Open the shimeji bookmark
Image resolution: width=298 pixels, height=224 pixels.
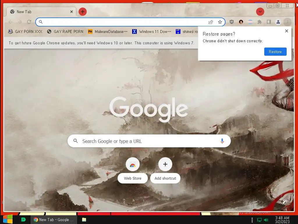click(187, 32)
